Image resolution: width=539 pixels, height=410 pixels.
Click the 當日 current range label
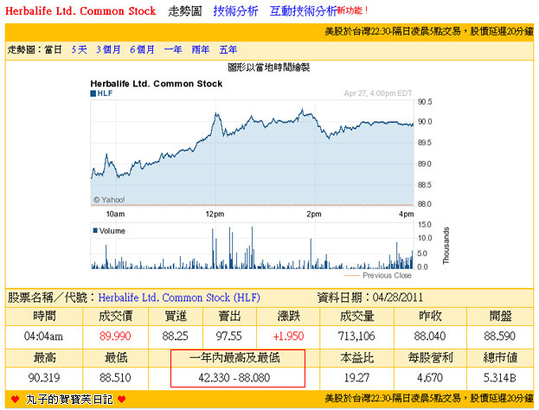click(x=53, y=50)
